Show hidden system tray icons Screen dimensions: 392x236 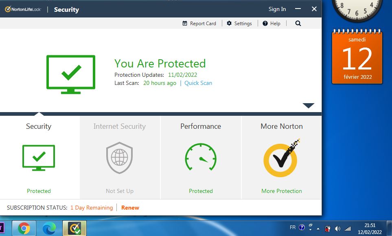[318, 229]
